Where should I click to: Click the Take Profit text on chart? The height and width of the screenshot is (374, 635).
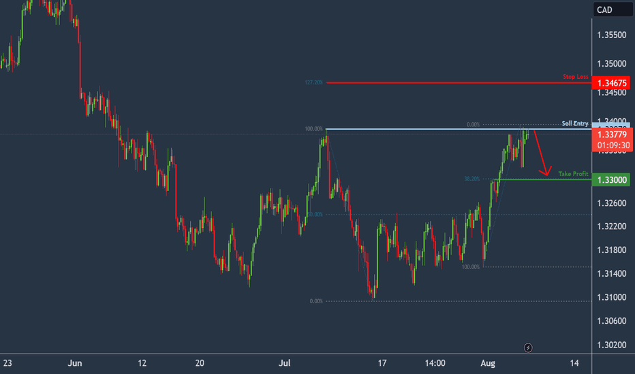tap(574, 174)
